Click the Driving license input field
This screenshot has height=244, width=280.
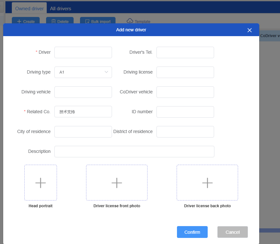pyautogui.click(x=185, y=72)
